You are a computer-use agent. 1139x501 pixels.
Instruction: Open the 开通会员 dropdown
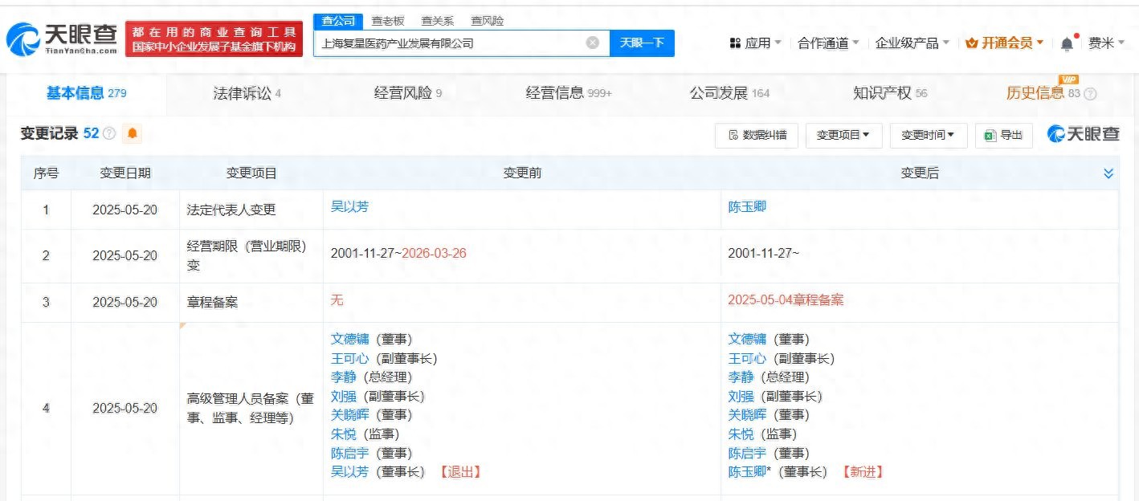tap(1004, 43)
